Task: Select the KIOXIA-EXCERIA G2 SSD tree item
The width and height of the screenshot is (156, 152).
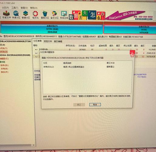Action: (15, 55)
